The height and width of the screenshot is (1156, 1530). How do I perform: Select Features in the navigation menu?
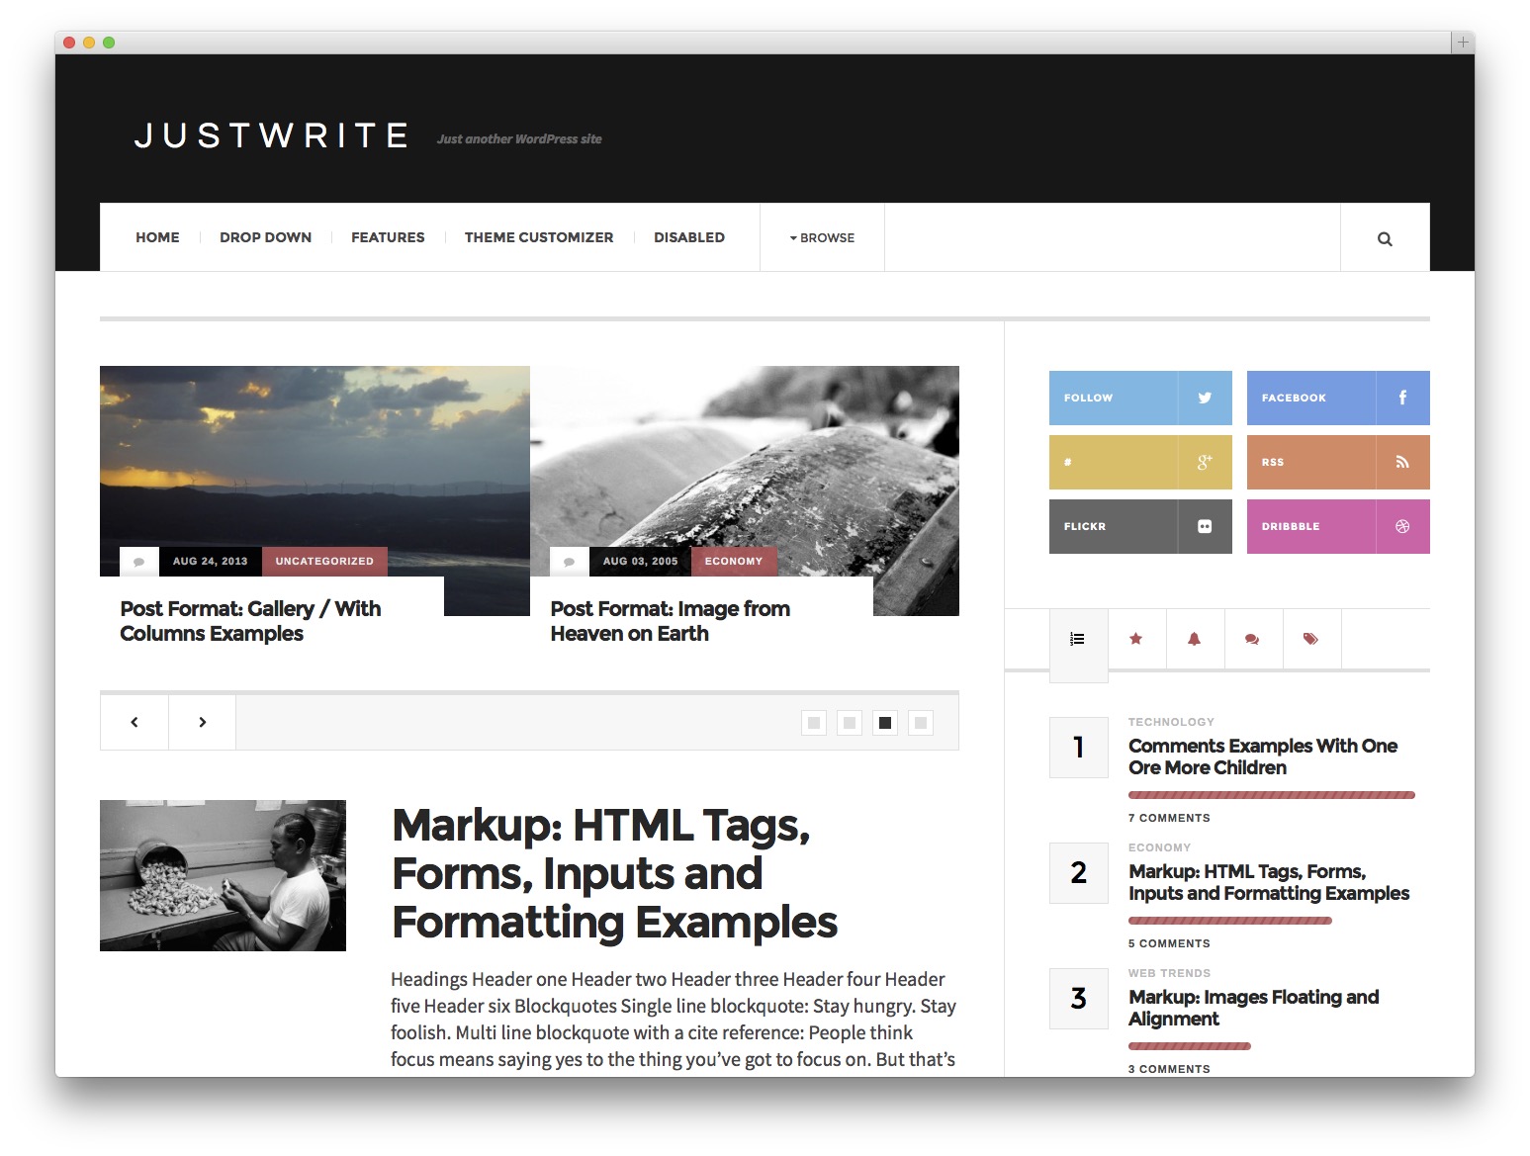coord(388,237)
